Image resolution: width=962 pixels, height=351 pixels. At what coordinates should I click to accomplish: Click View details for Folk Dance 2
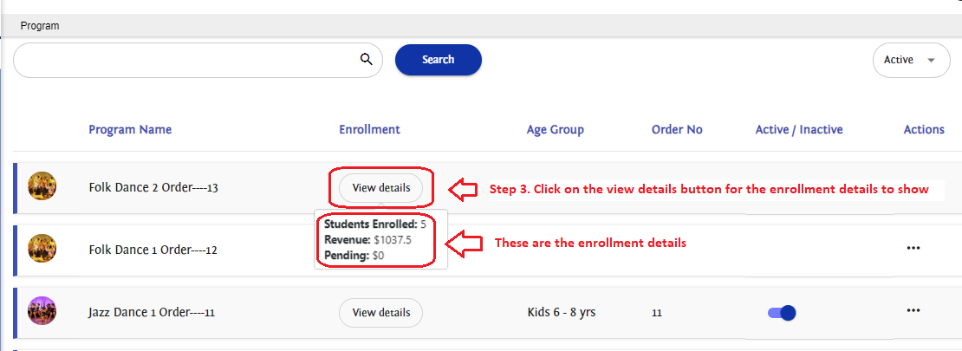pos(380,188)
